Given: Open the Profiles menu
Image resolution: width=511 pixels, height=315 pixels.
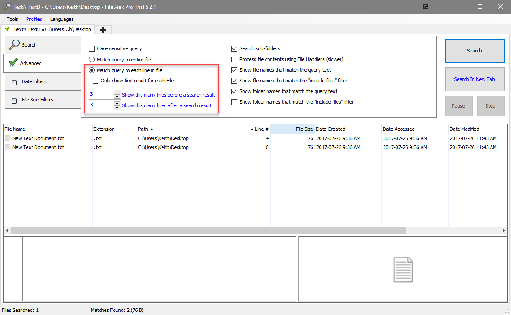Looking at the screenshot, I should [x=34, y=19].
